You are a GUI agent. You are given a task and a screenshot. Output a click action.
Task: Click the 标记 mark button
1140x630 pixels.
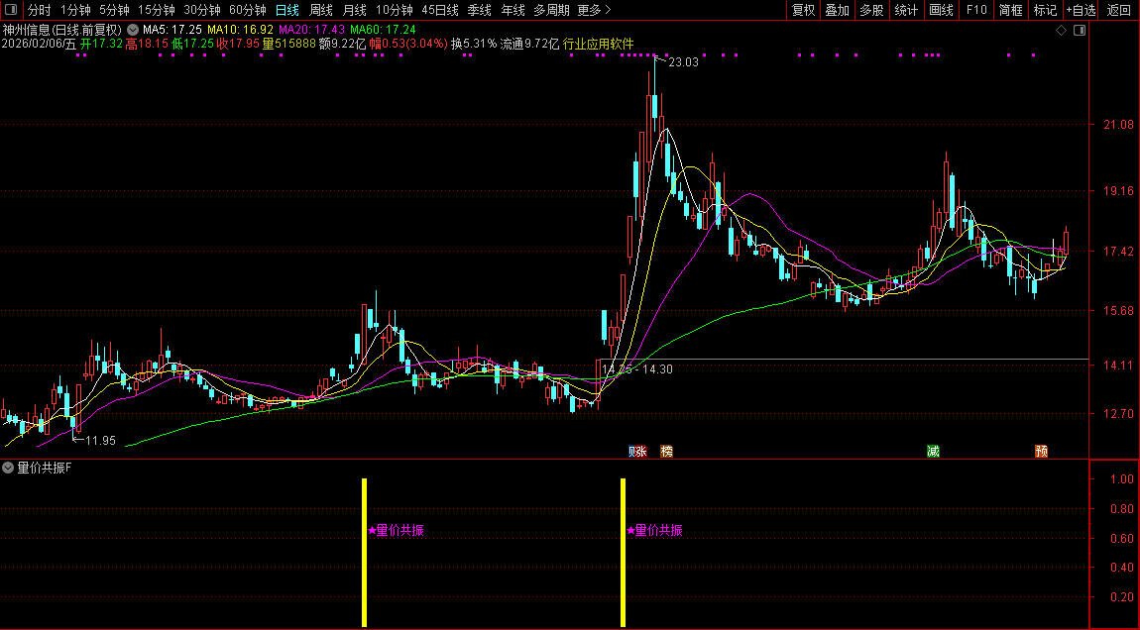point(1045,10)
